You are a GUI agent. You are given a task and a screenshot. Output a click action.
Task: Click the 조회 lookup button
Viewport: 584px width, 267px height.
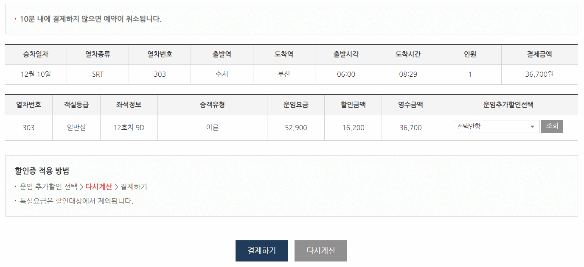pos(552,126)
